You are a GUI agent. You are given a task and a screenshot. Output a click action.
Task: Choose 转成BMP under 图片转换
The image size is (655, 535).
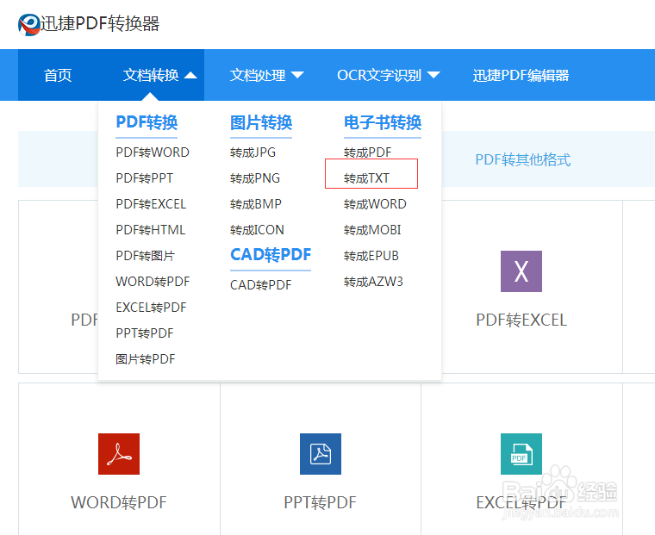[256, 204]
